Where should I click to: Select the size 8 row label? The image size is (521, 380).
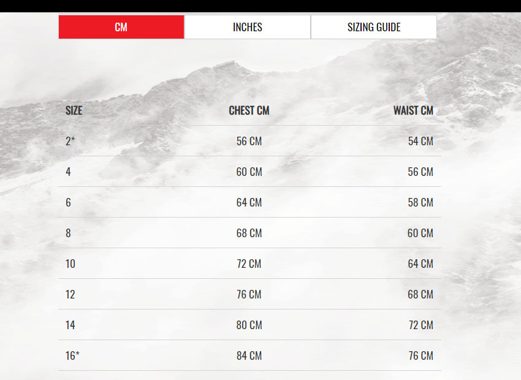[68, 233]
